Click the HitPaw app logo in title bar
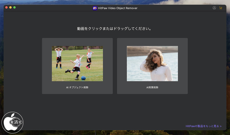The height and width of the screenshot is (135, 230). point(95,8)
